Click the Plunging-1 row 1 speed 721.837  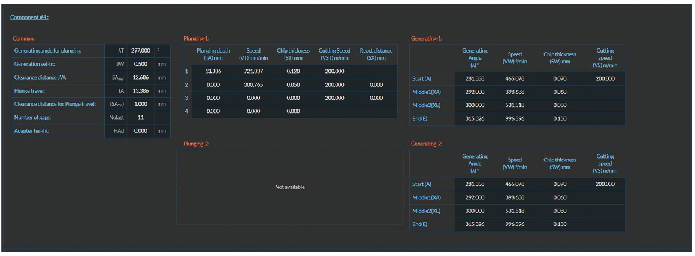(x=253, y=71)
